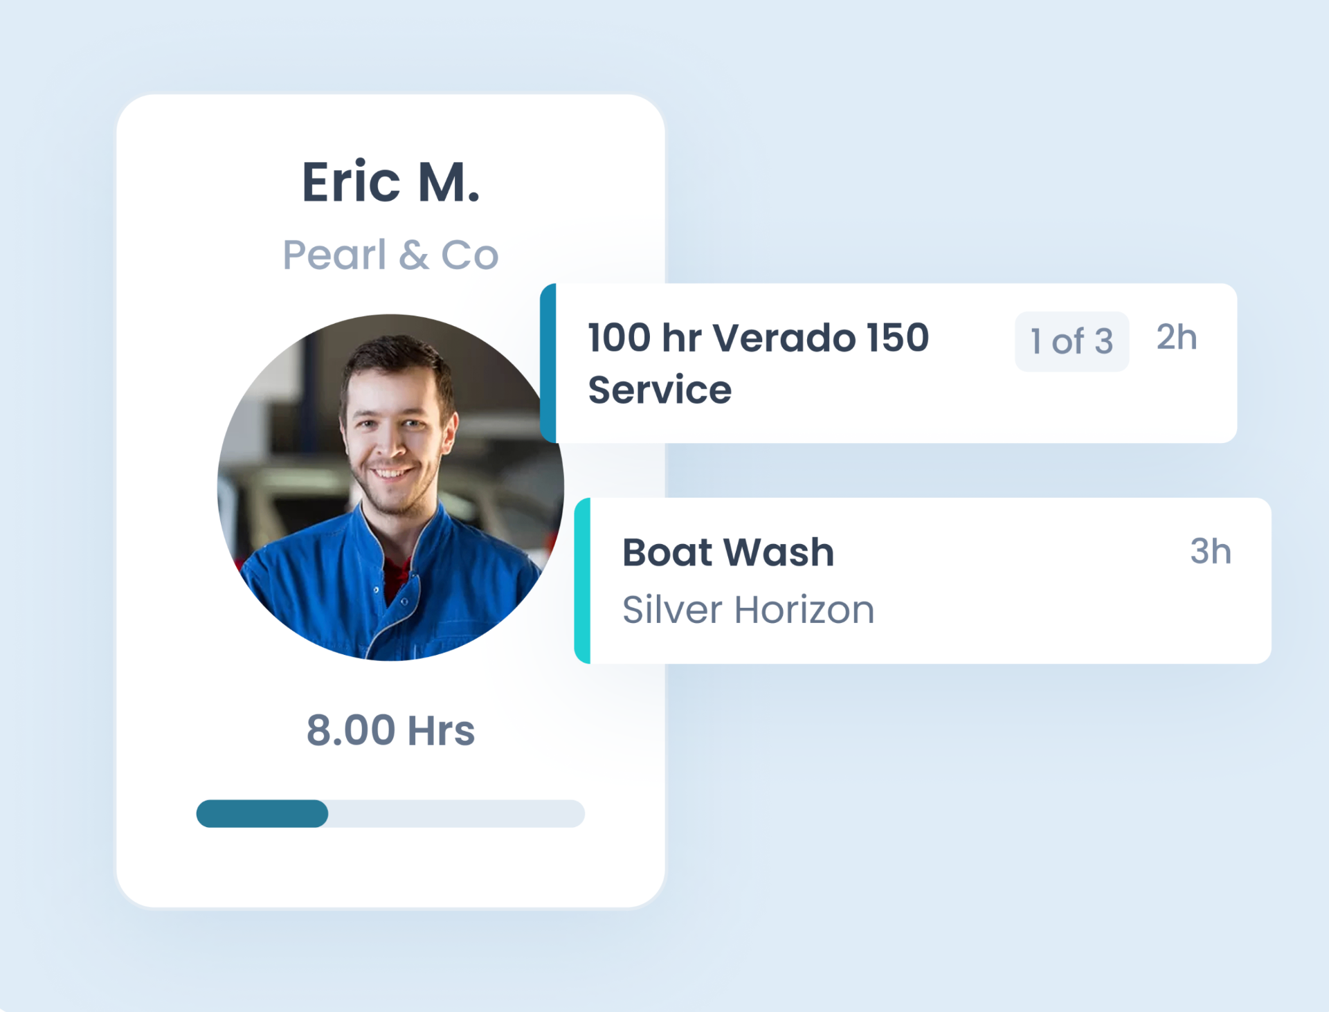This screenshot has width=1329, height=1012.
Task: Click the 2h duration label
Action: tap(1177, 338)
